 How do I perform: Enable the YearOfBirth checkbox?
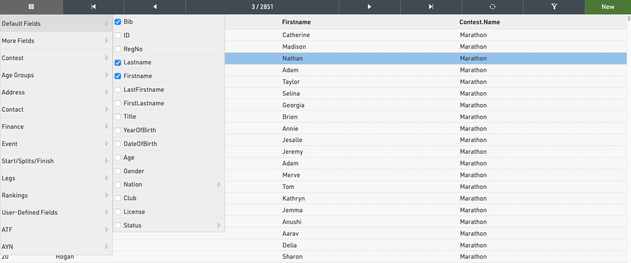coord(118,130)
